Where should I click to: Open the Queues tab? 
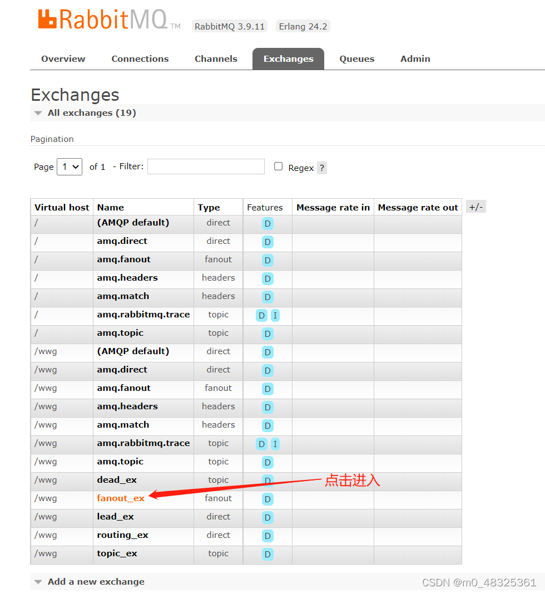point(356,58)
